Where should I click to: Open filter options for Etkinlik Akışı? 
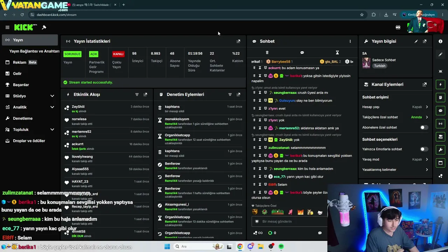(137, 94)
